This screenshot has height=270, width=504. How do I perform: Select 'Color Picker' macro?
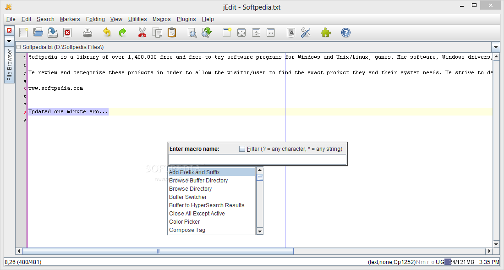pyautogui.click(x=212, y=222)
